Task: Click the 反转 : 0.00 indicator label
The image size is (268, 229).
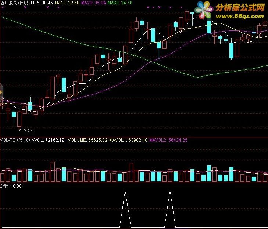Action: (11, 186)
